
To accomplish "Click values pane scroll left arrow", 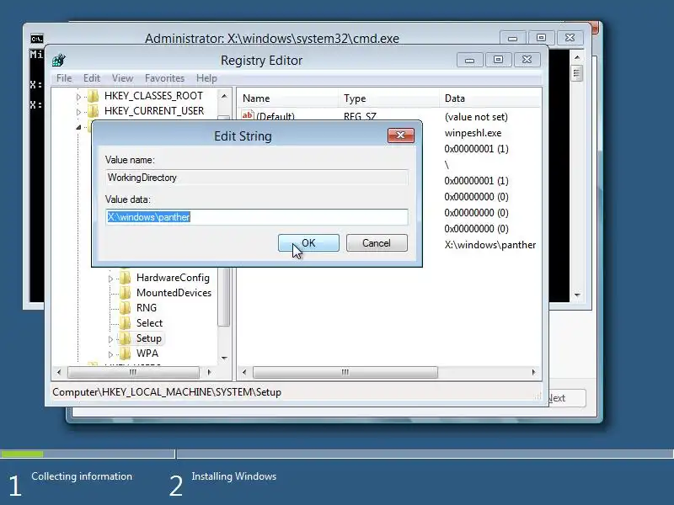I will coord(244,372).
